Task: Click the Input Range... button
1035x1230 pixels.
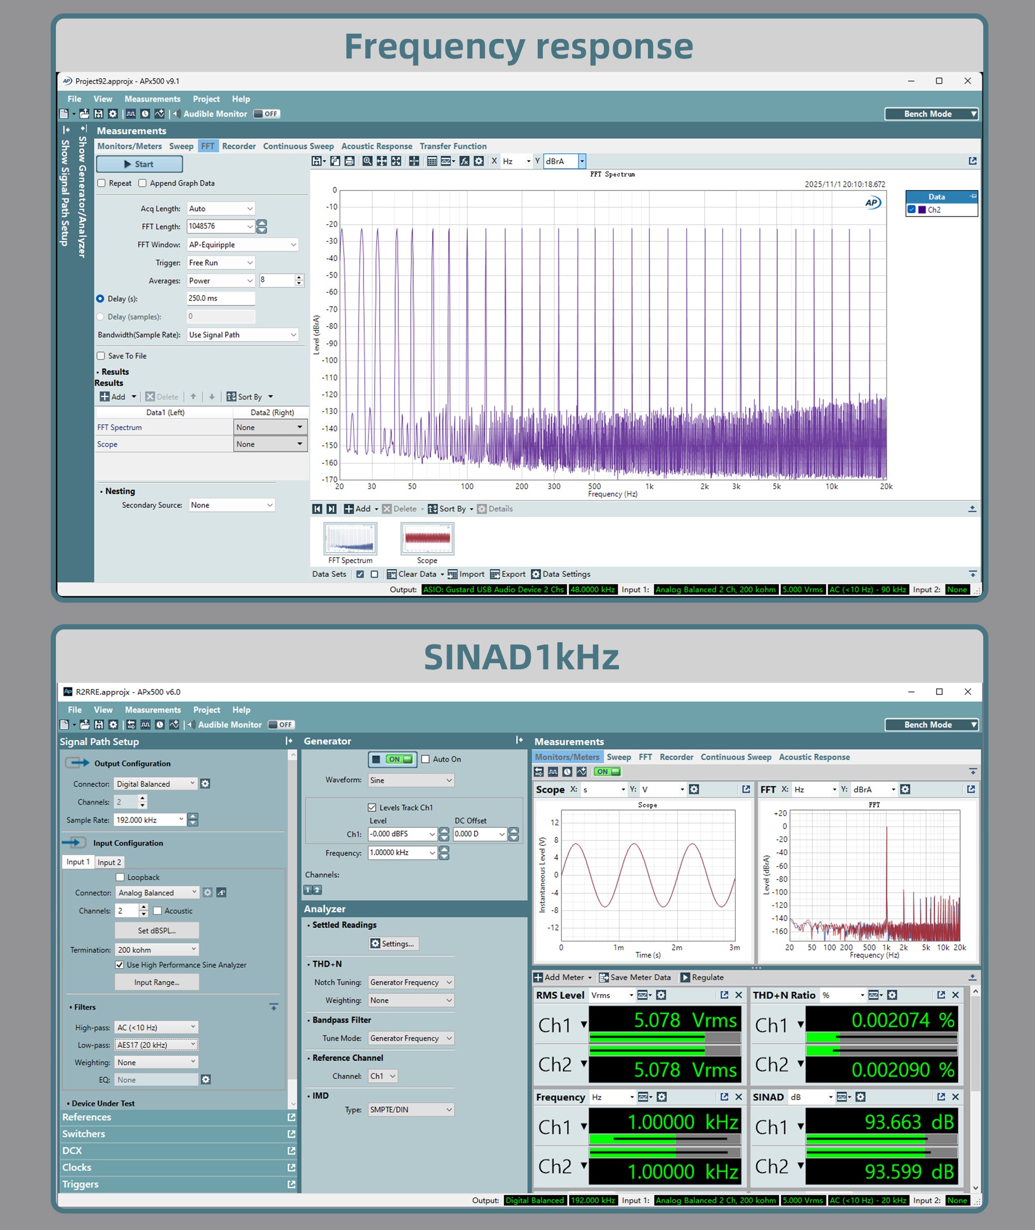Action: point(157,983)
